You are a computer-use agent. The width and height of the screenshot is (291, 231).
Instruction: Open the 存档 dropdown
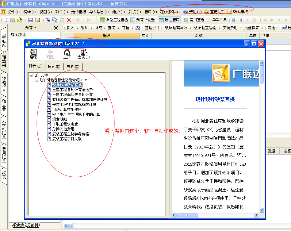[x=127, y=28]
